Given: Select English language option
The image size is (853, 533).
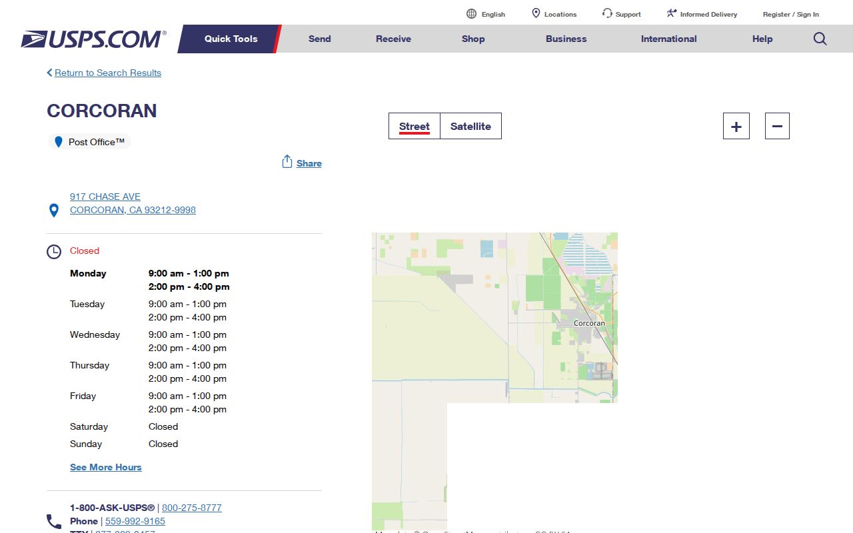Looking at the screenshot, I should point(493,14).
